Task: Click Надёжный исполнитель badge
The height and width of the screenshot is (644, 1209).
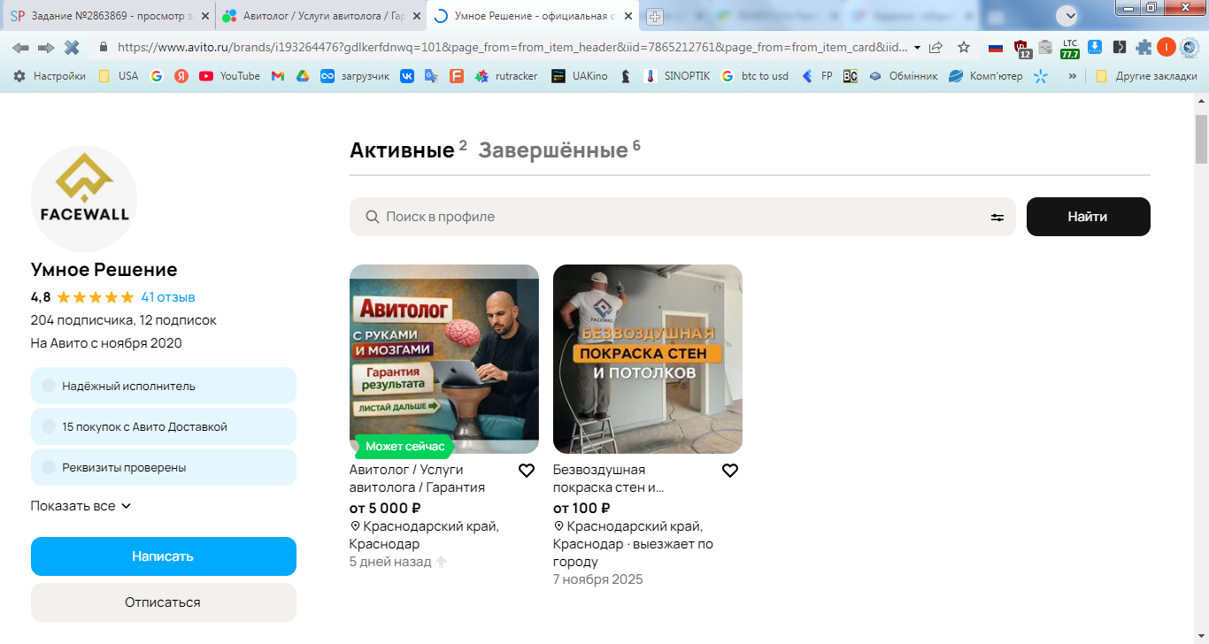Action: [163, 386]
